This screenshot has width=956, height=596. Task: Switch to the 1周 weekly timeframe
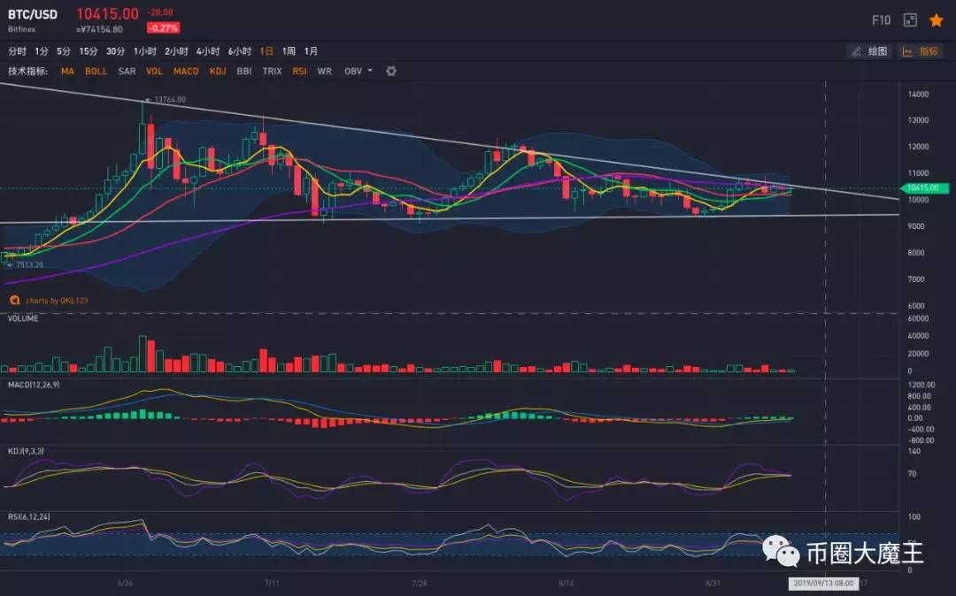coord(289,51)
